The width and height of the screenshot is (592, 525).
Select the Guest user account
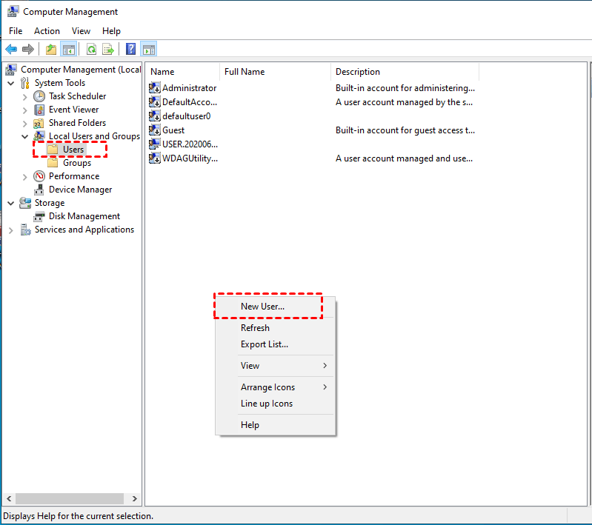pos(173,130)
